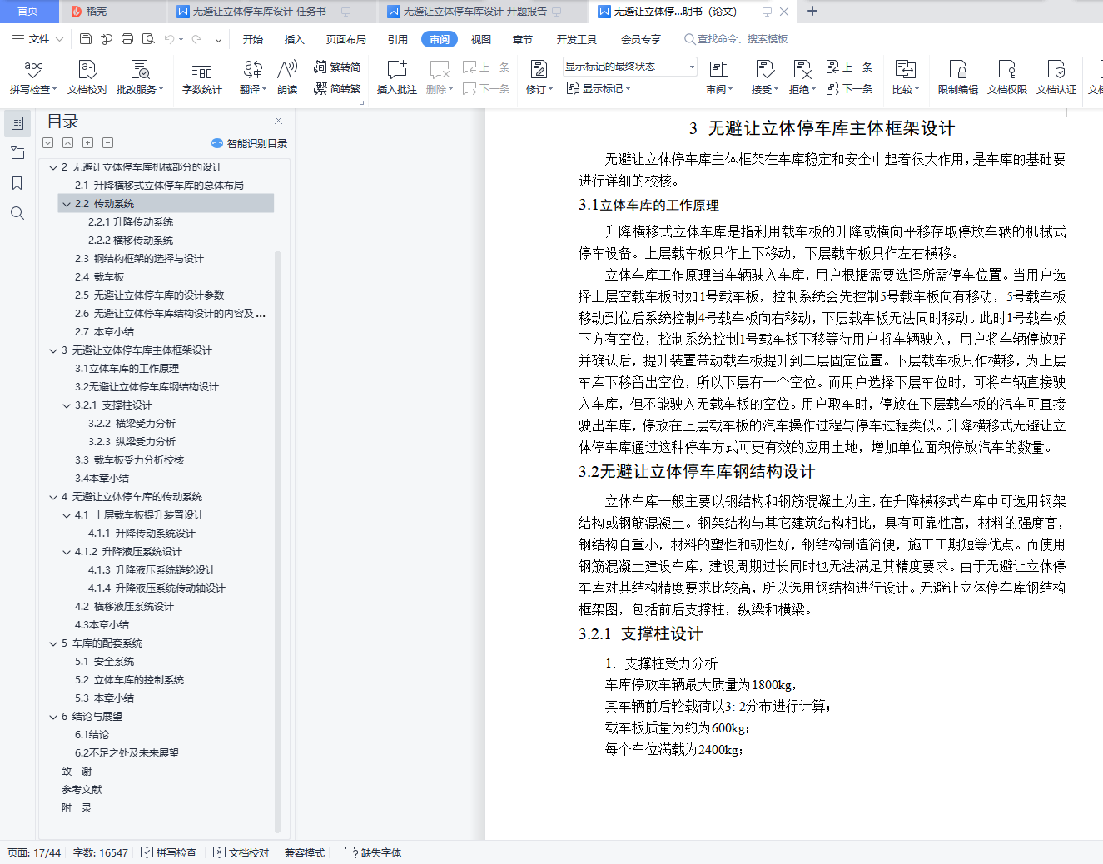
Task: Go to 下一条 revision beside 拒绝
Action: click(849, 88)
